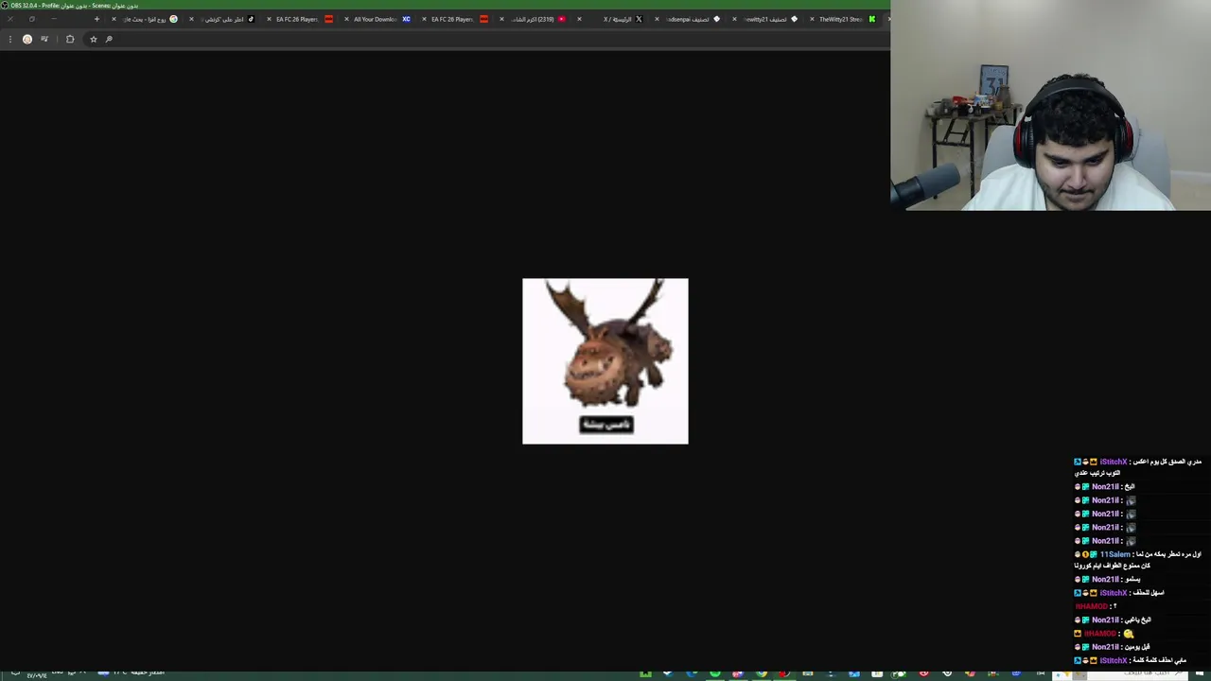Click the 11Salem username in chat

click(x=1114, y=554)
